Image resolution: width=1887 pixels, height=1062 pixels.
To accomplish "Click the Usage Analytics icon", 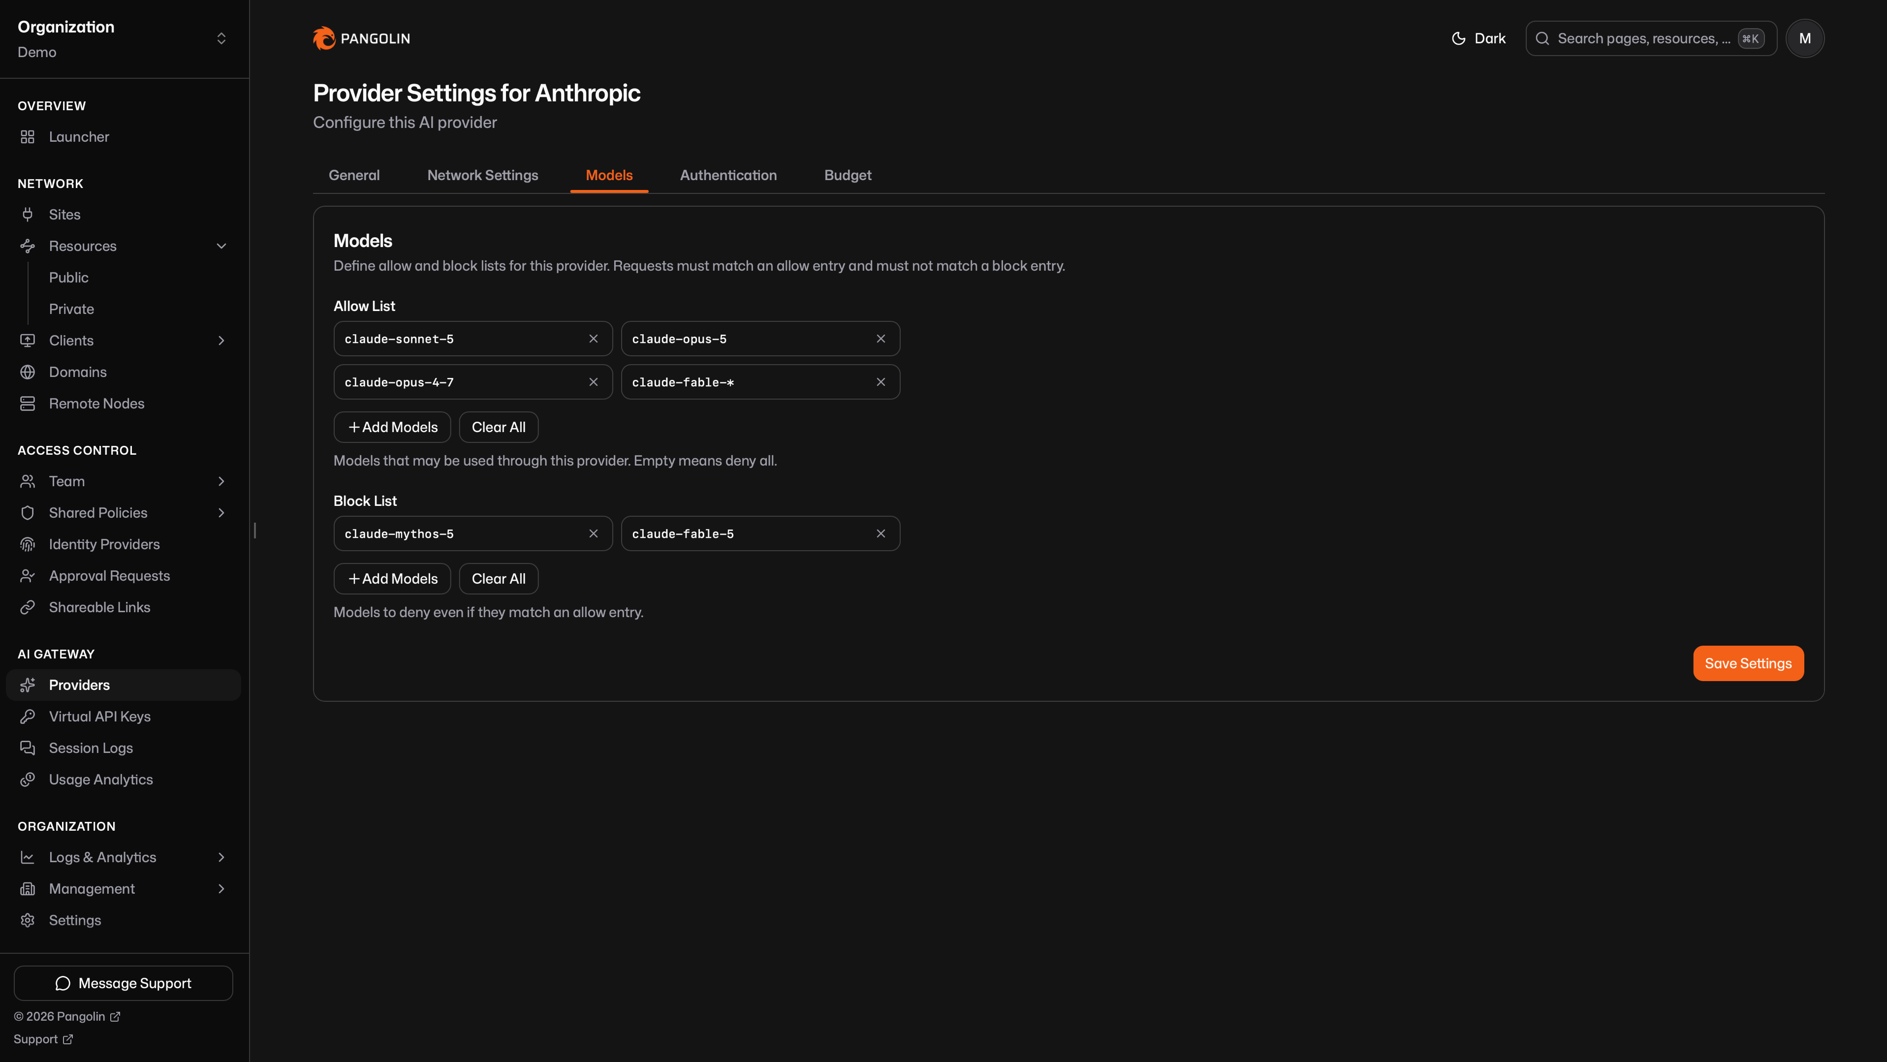I will point(28,780).
